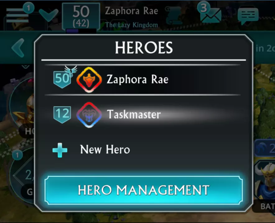Viewport: 275px width, 223px height.
Task: Click the level 12 shield badge
Action: point(62,115)
